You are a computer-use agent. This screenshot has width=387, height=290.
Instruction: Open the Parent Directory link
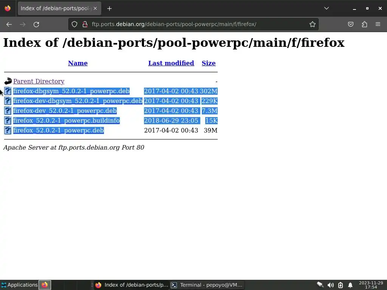(x=39, y=81)
